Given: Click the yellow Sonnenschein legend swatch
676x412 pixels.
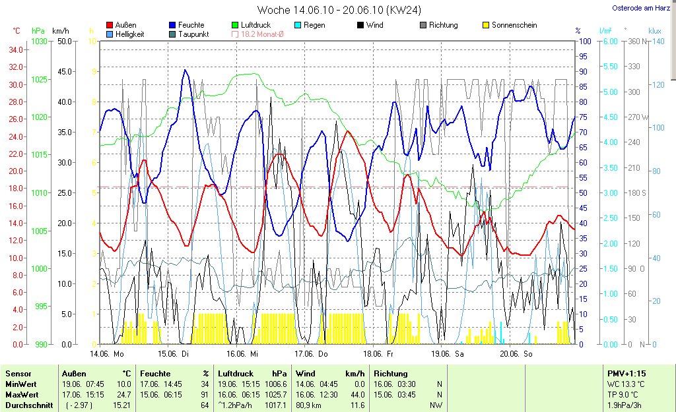Looking at the screenshot, I should pyautogui.click(x=486, y=25).
